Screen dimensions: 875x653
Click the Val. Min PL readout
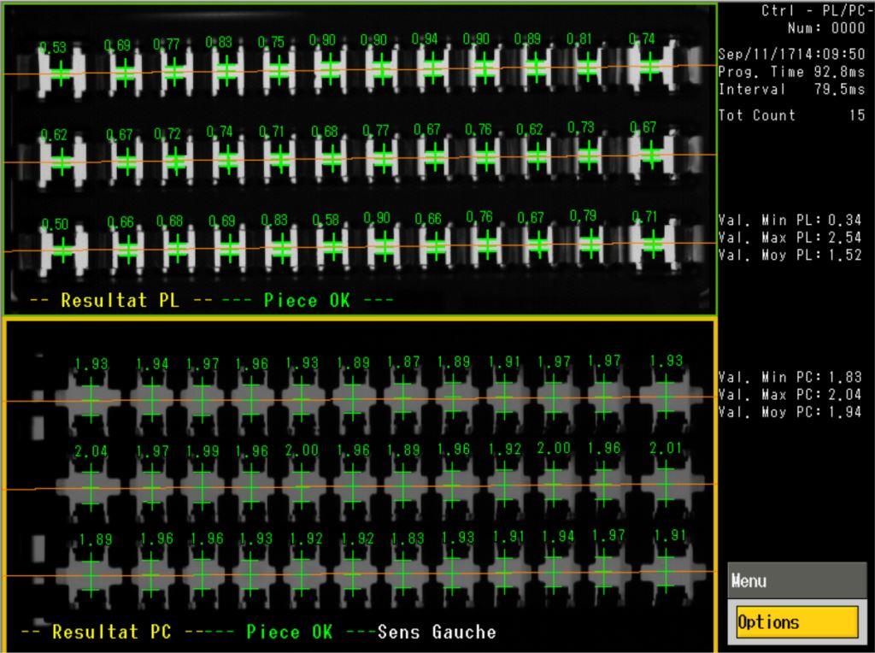[x=790, y=221]
